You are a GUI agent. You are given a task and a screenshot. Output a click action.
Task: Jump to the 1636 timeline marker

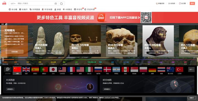tap(185, 63)
